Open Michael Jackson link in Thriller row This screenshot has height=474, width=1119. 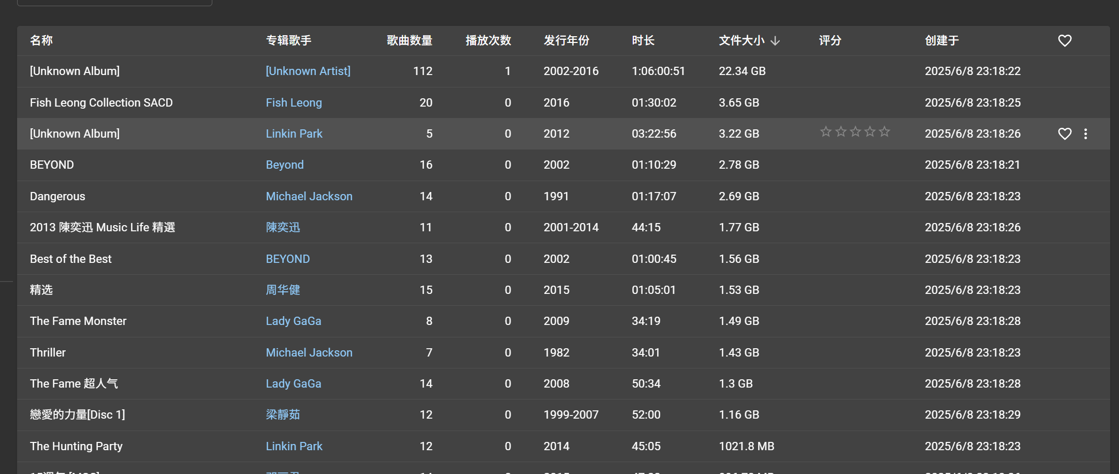pyautogui.click(x=309, y=352)
